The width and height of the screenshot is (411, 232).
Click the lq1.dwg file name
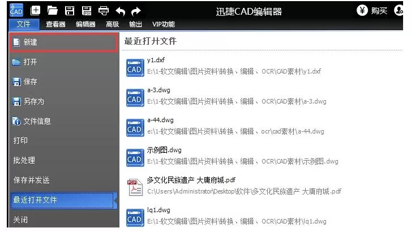click(159, 210)
